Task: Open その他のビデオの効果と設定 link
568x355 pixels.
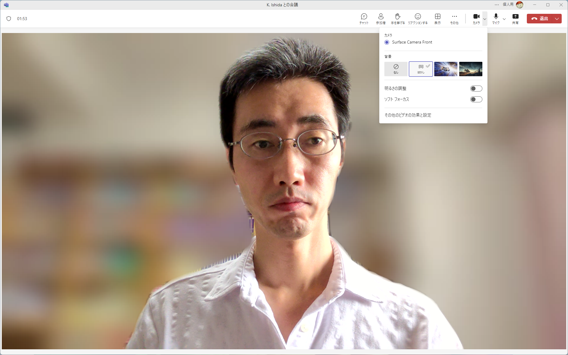Action: point(408,115)
